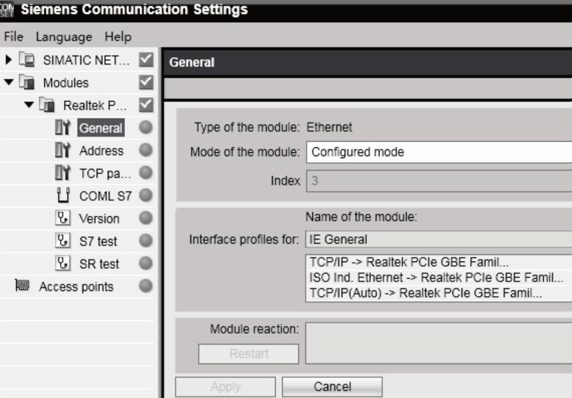Collapse the Modules tree node
Screen dimensions: 572x398
click(x=9, y=83)
